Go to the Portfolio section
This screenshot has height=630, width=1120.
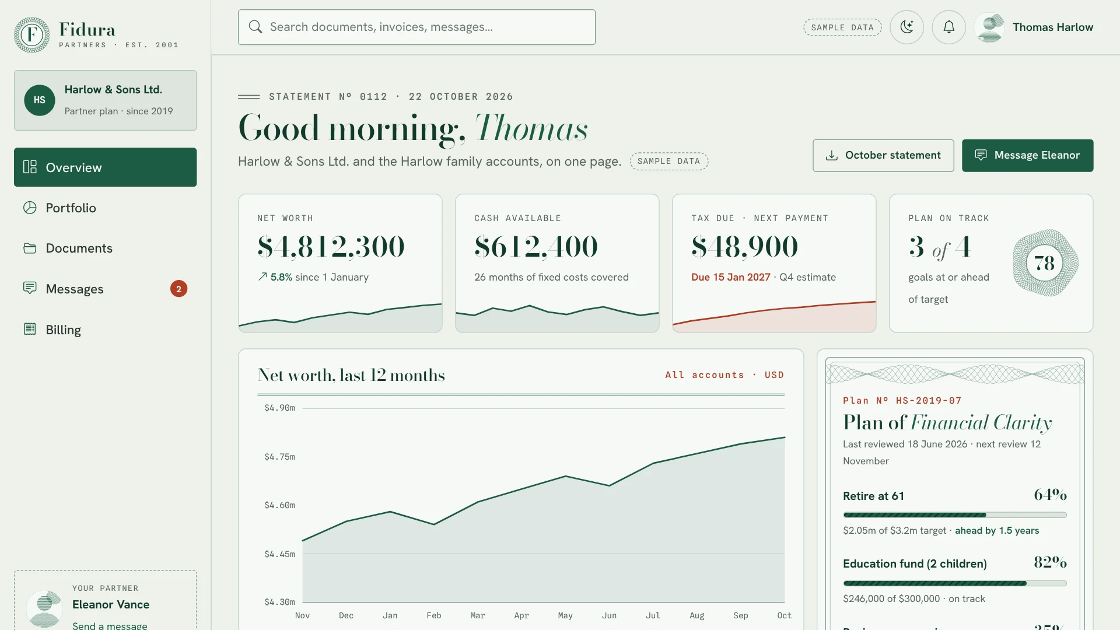[x=105, y=208]
